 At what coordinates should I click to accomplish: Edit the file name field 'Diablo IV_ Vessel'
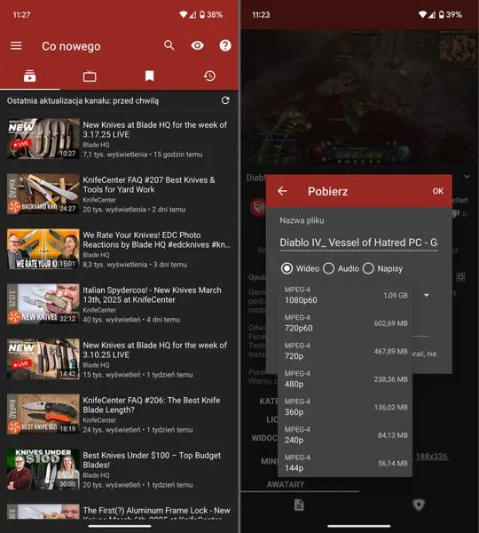pyautogui.click(x=359, y=243)
